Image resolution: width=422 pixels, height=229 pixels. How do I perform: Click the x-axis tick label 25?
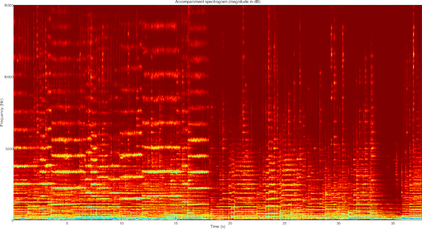click(284, 224)
